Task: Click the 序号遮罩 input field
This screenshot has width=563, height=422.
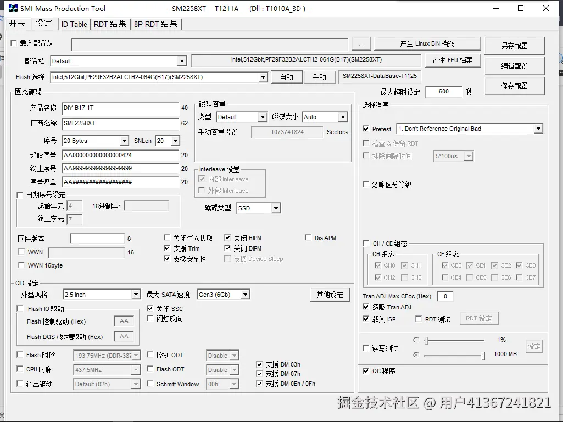Action: [x=120, y=182]
